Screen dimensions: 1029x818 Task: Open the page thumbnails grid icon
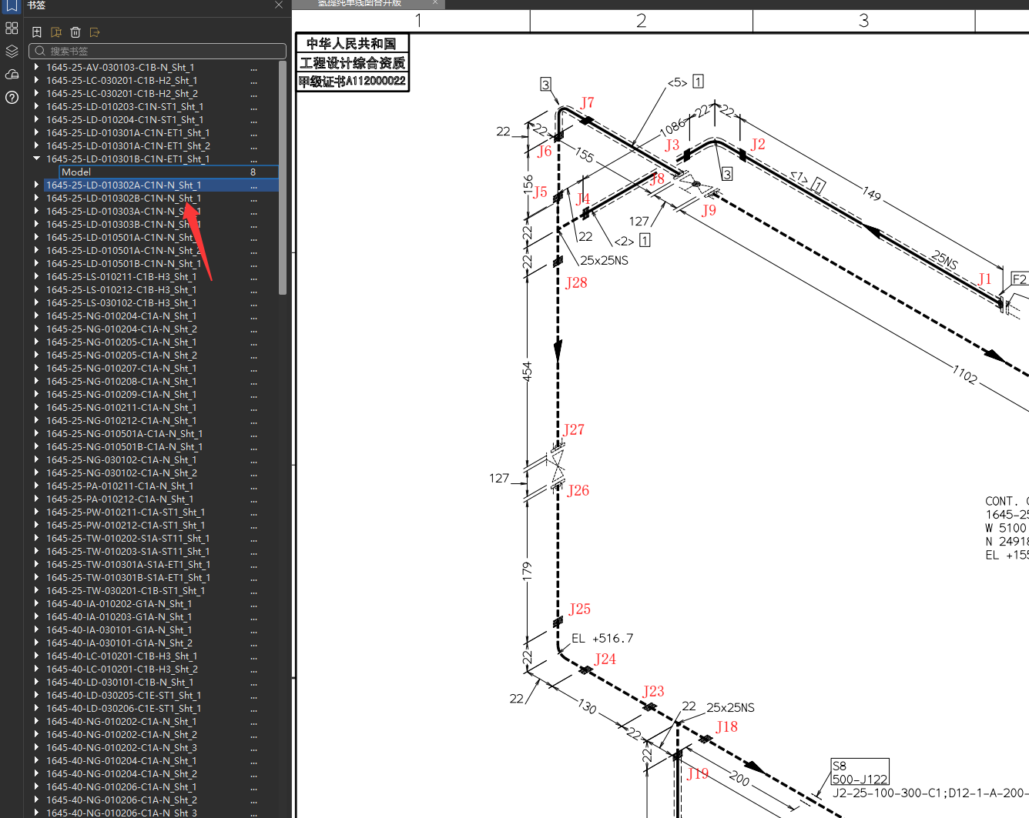pos(12,28)
